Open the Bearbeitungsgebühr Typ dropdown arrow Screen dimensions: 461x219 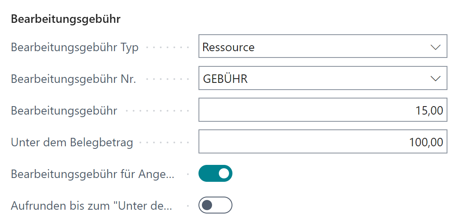(x=436, y=47)
